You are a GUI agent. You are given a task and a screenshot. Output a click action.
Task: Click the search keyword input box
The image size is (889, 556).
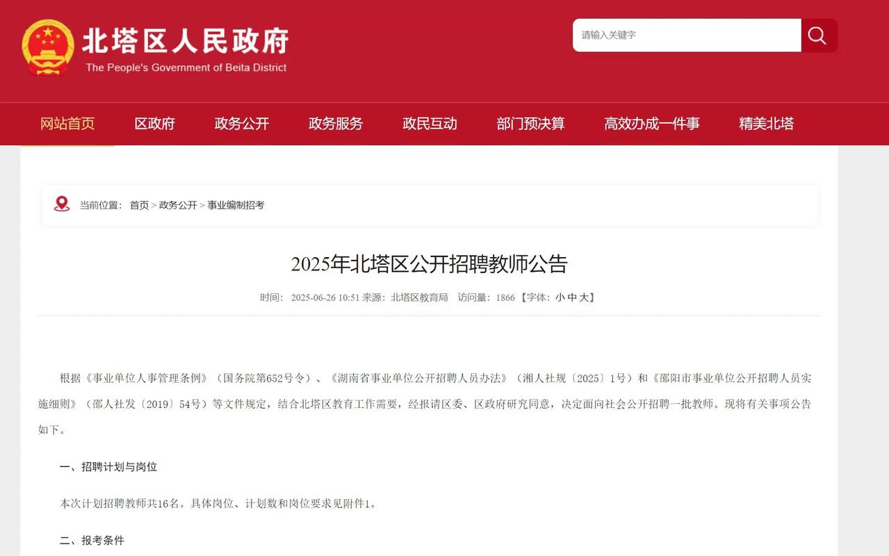click(x=687, y=35)
